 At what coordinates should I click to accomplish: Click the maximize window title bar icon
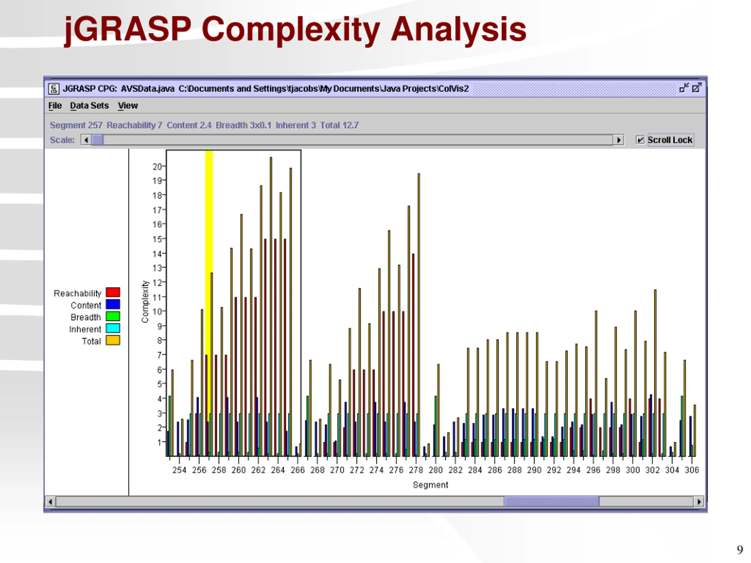[697, 88]
